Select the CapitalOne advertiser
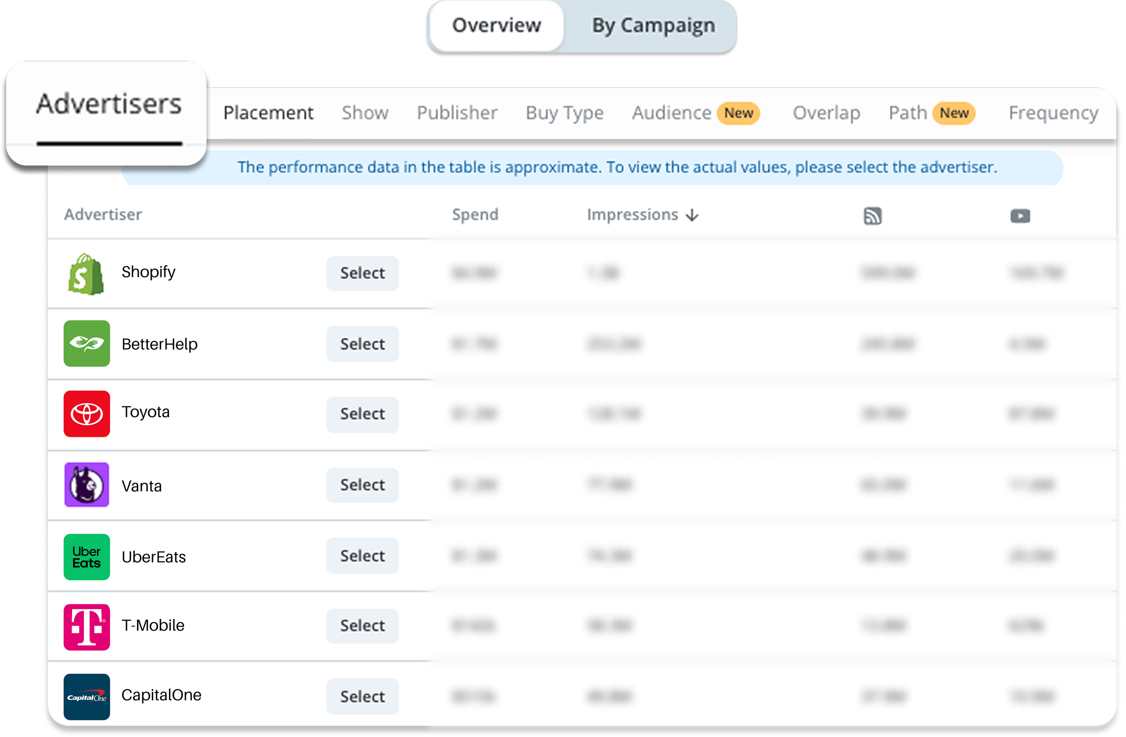 click(363, 697)
